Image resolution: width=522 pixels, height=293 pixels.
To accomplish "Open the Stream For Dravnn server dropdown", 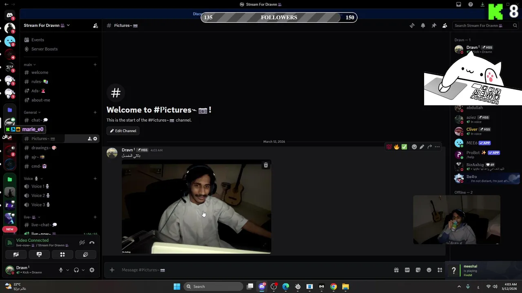I will 47,25.
